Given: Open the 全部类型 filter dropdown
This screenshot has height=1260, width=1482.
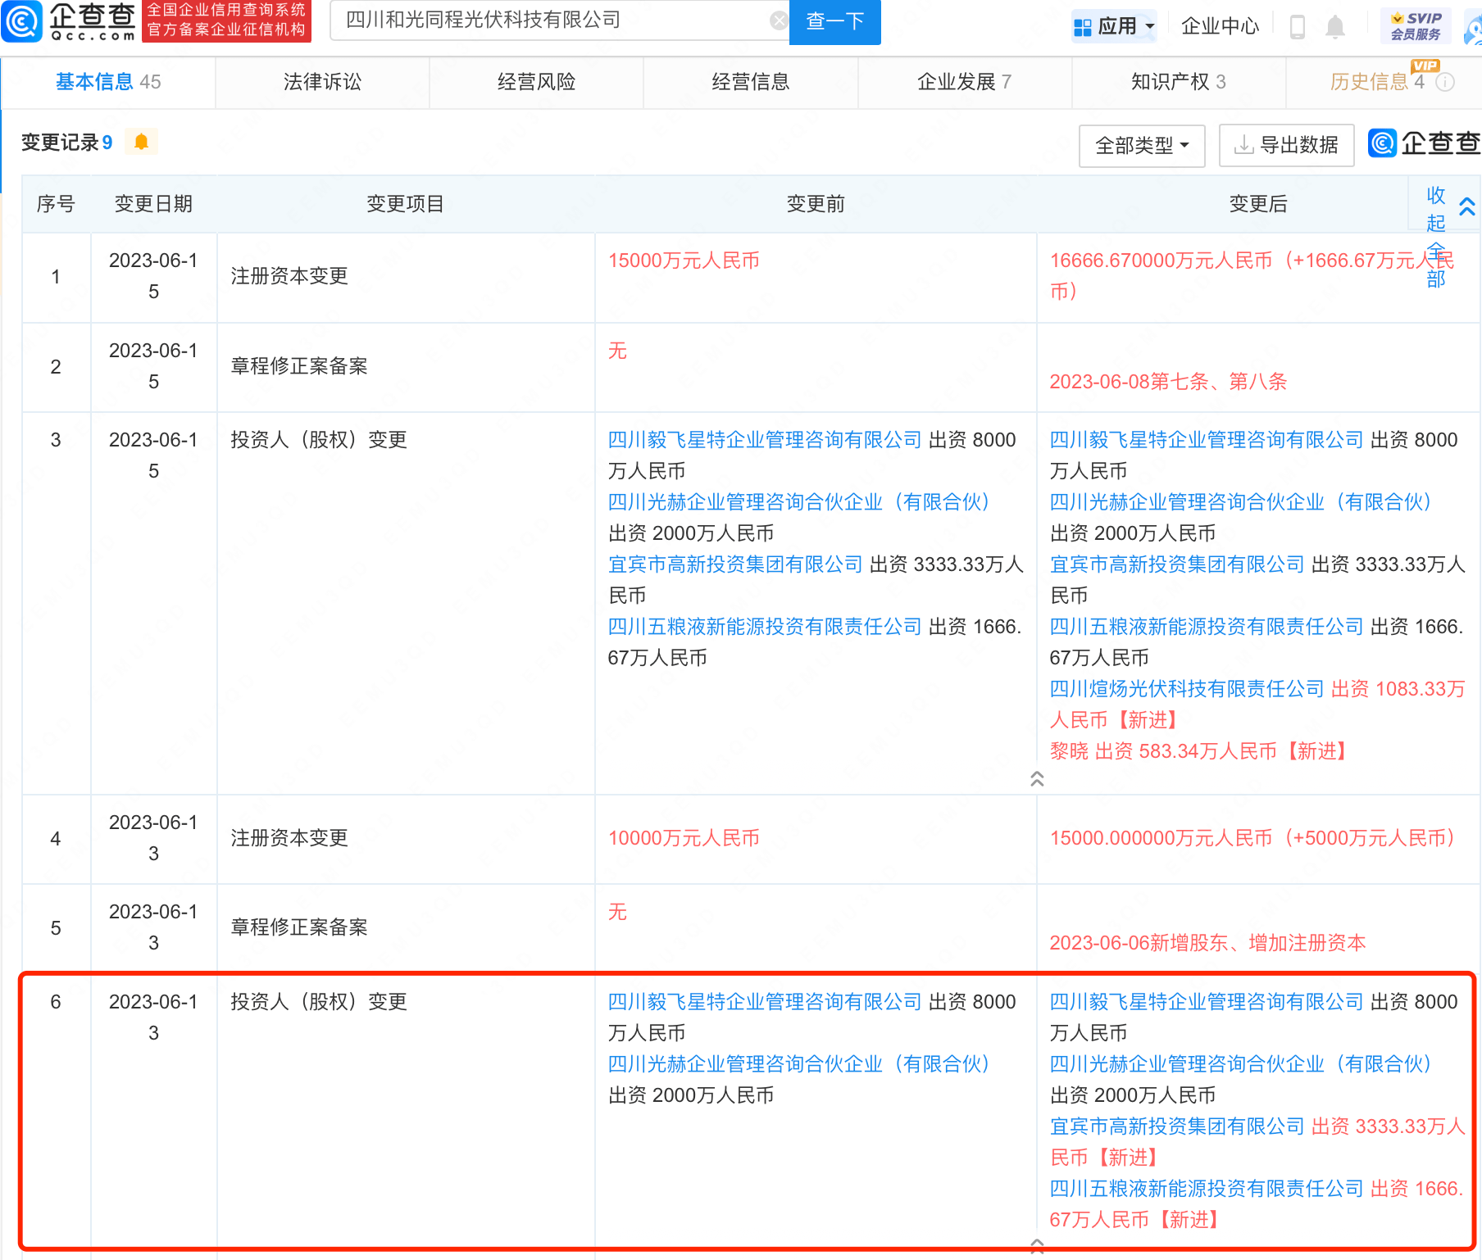Looking at the screenshot, I should coord(1142,146).
